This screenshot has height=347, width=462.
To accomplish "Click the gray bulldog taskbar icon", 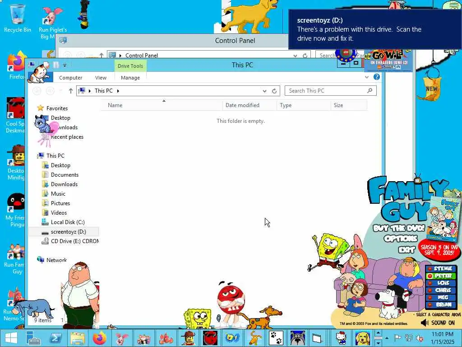I will click(298, 338).
